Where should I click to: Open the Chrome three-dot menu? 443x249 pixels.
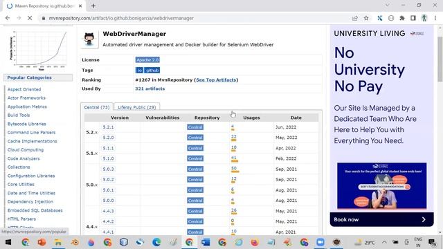(x=435, y=18)
